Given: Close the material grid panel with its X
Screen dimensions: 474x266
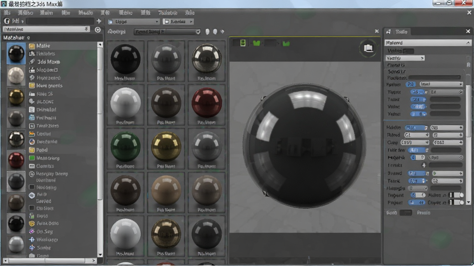Looking at the screenshot, I should pos(377,31).
